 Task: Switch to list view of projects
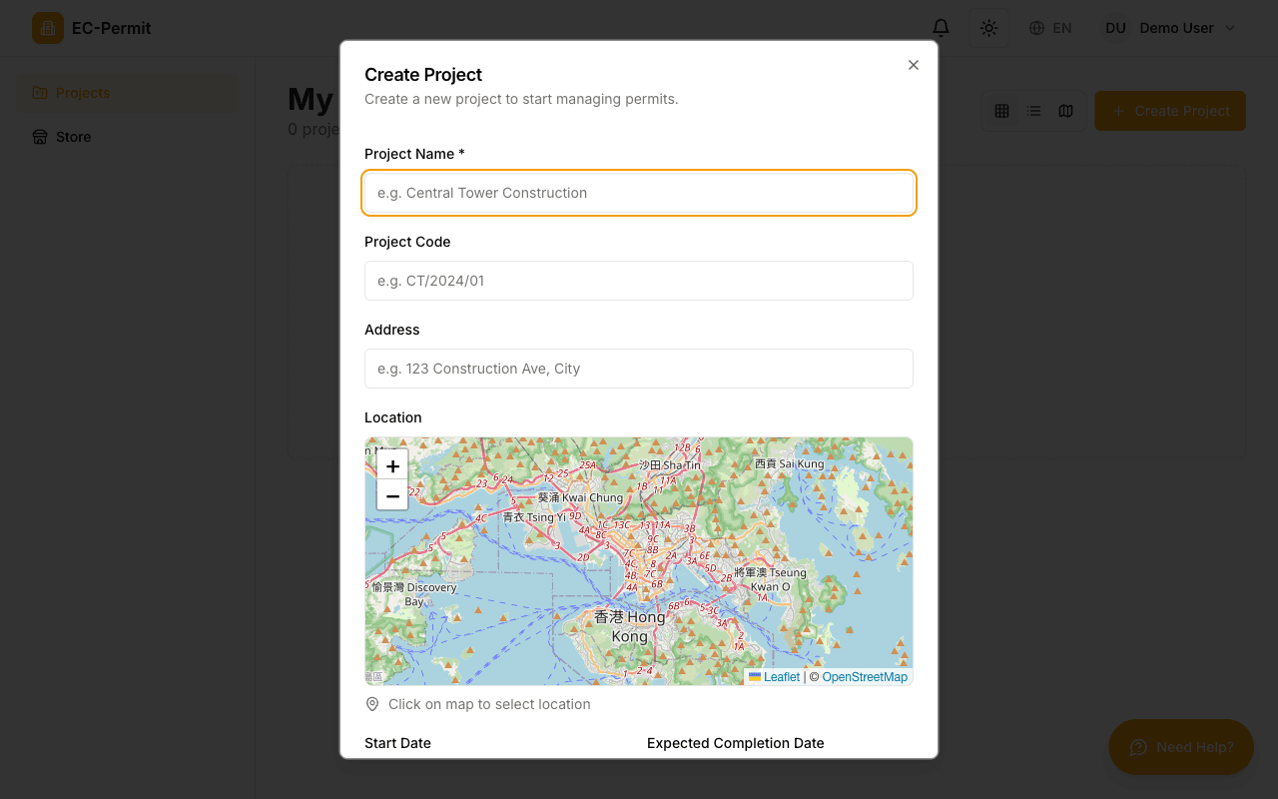coord(1033,111)
